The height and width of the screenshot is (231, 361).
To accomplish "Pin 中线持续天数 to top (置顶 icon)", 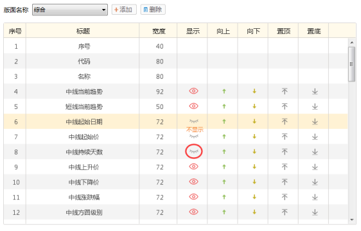I will 285,151.
